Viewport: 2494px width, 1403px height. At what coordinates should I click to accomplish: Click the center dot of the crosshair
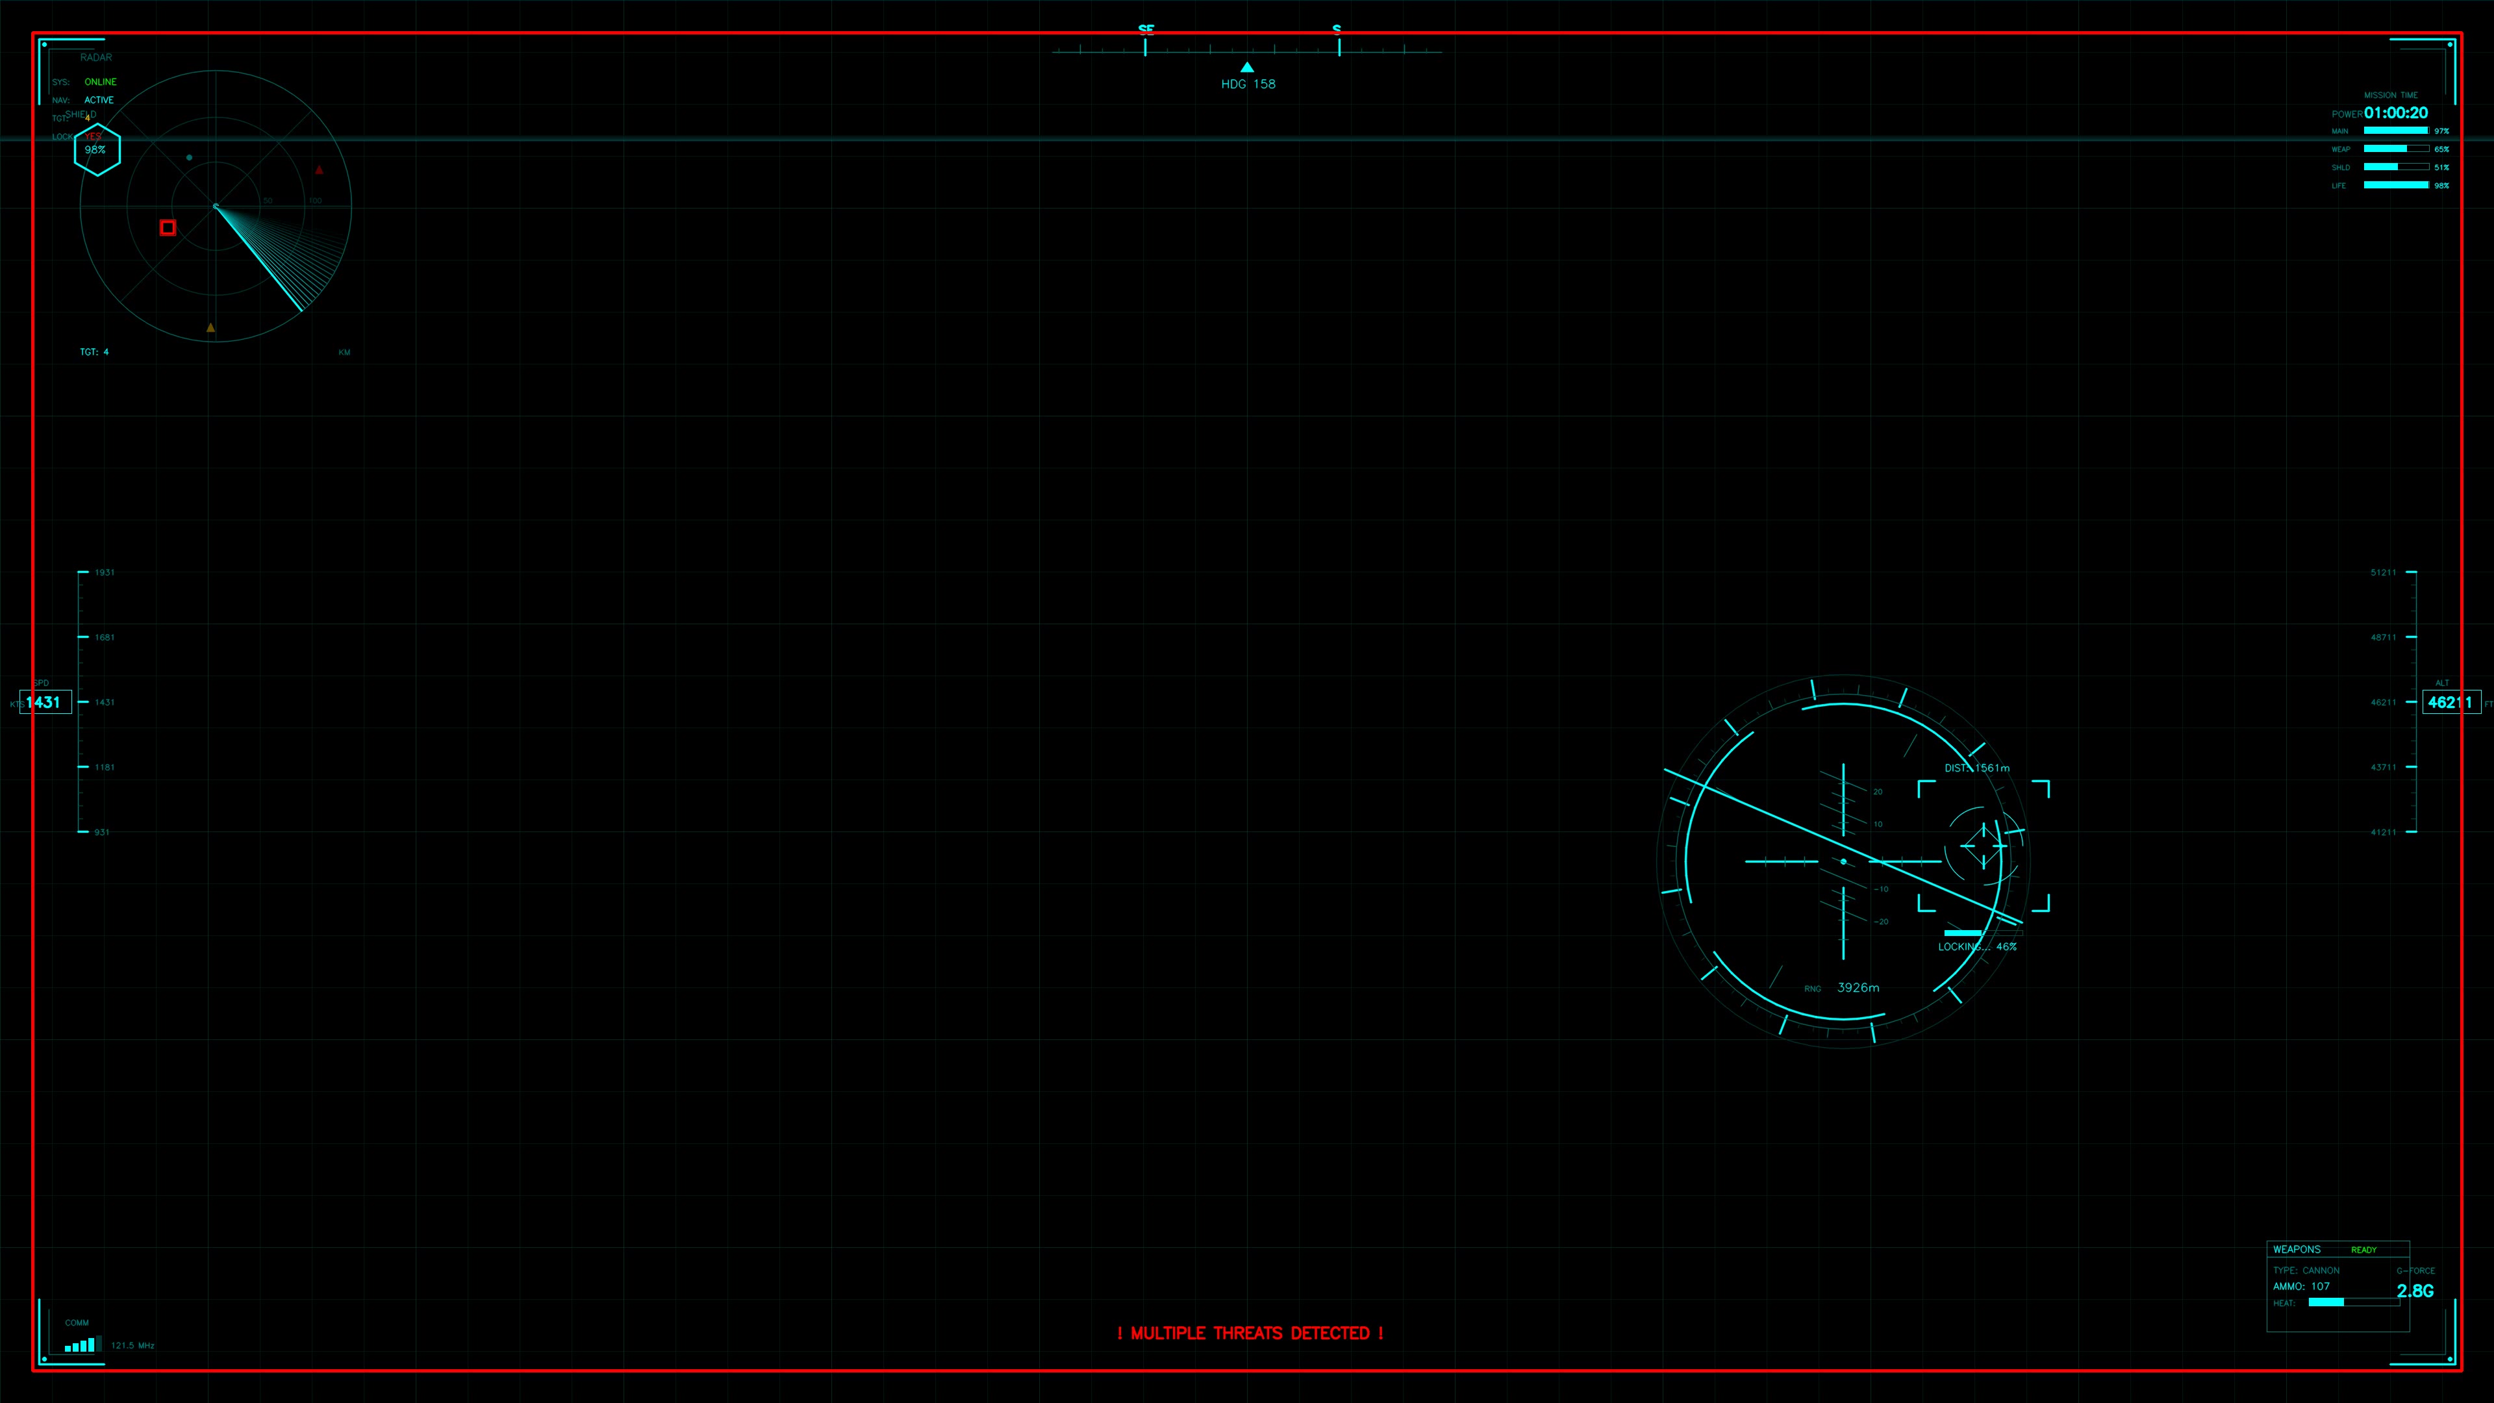tap(1843, 861)
